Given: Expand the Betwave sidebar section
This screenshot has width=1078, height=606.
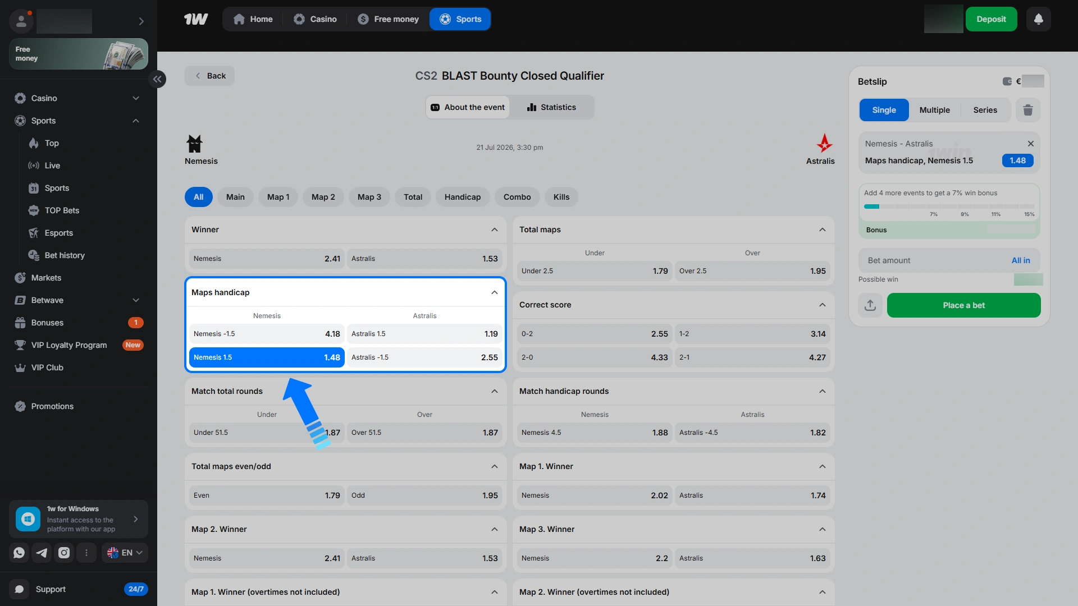Looking at the screenshot, I should tap(136, 300).
